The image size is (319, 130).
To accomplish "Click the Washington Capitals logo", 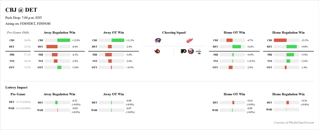I will point(198,52).
